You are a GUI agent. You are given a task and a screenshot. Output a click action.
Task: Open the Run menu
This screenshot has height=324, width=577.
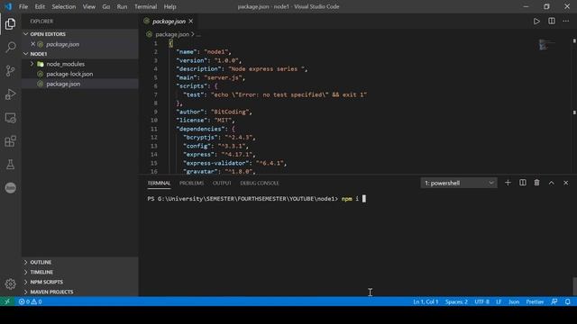point(122,6)
